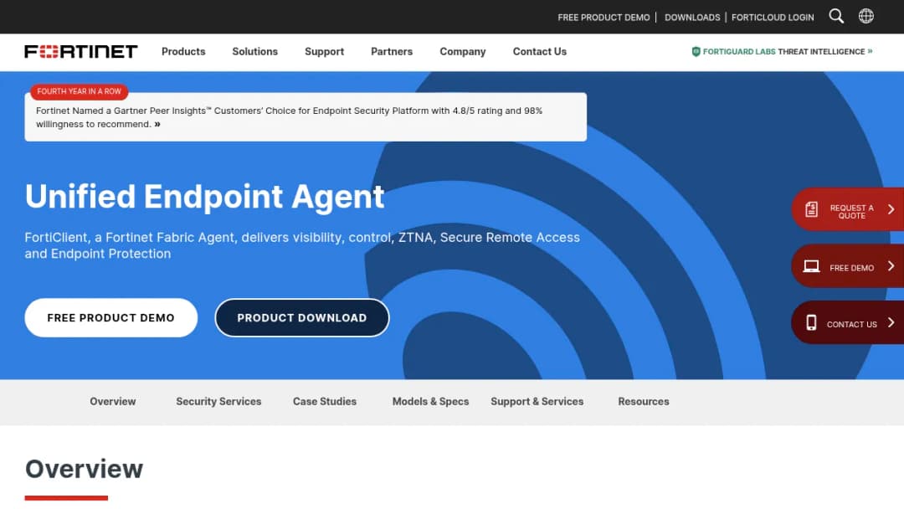The image size is (904, 509).
Task: Go to FortiCloud Login
Action: (x=773, y=18)
